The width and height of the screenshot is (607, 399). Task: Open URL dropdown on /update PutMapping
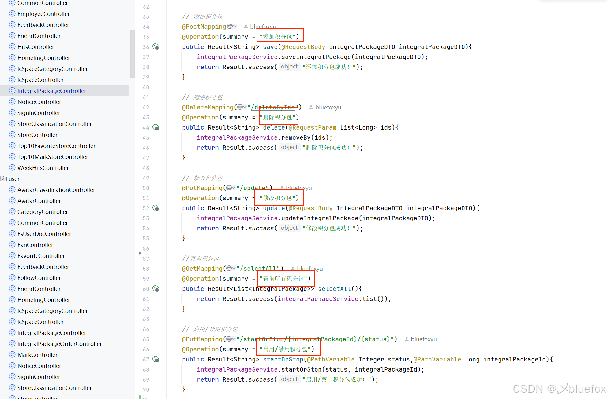[x=231, y=188]
